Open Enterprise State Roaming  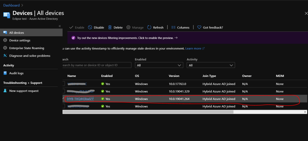pyautogui.click(x=27, y=48)
